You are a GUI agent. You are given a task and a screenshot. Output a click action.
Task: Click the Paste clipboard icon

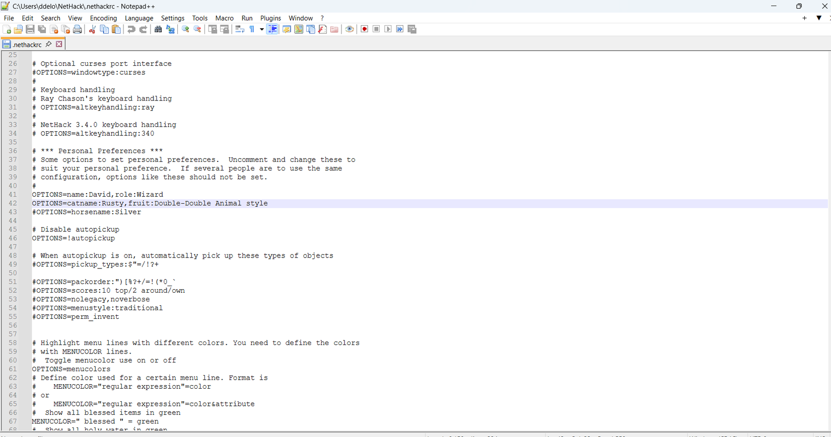(x=116, y=29)
